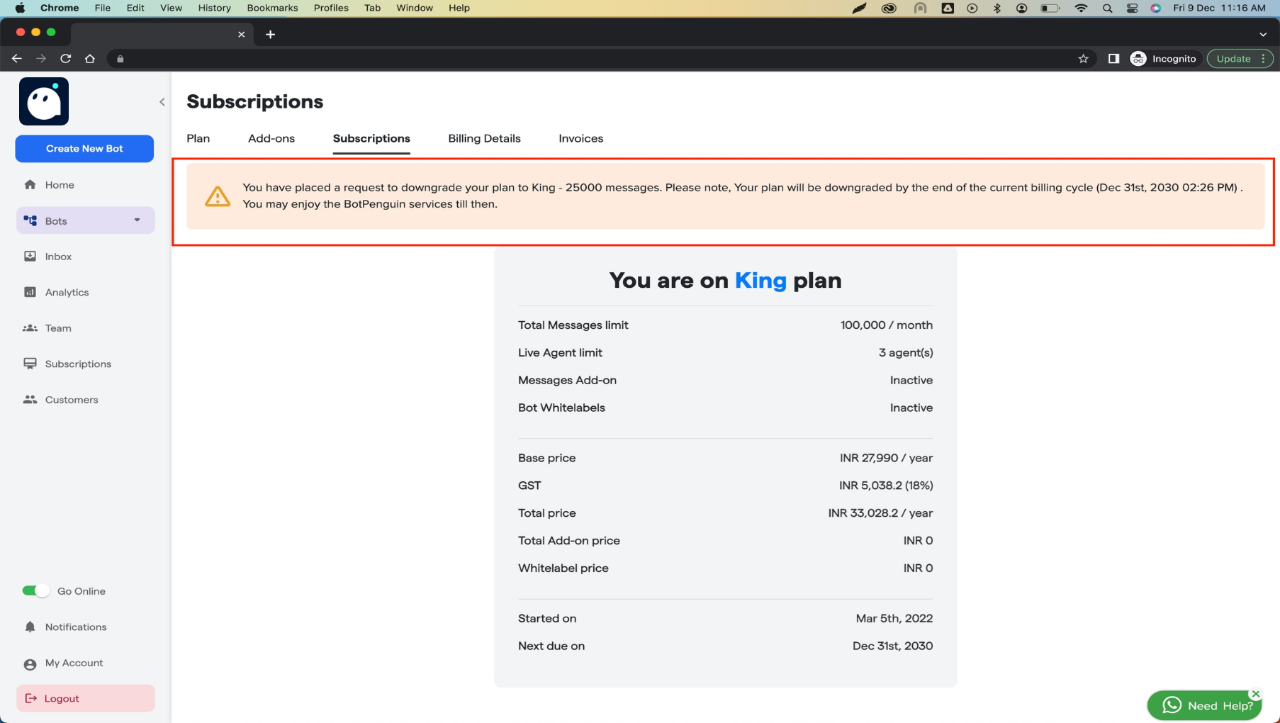Go back with the browser back arrow
The height and width of the screenshot is (723, 1280).
17,59
